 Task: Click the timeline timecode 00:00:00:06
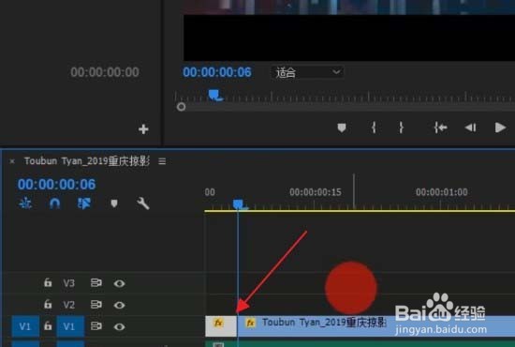tap(57, 184)
